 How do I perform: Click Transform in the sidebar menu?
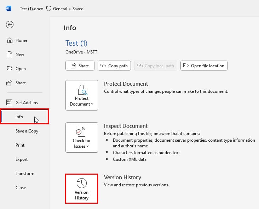tap(25, 174)
